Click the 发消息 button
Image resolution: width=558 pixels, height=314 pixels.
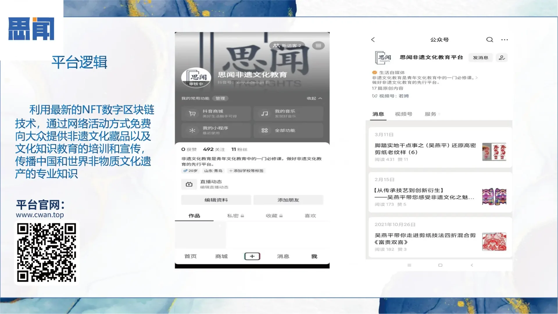coord(480,58)
